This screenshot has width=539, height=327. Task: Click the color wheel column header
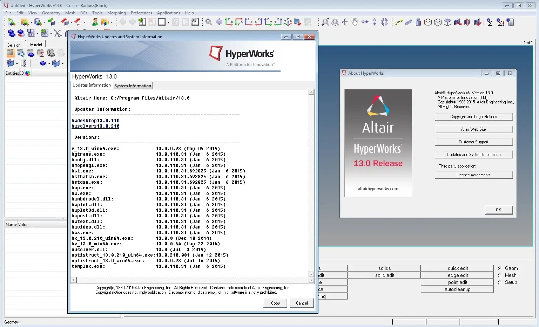(x=28, y=73)
